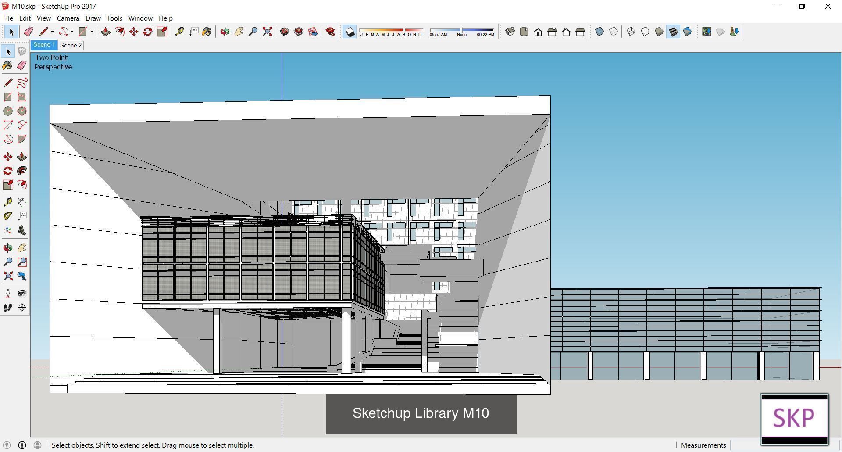Switch to Scene 1 tab
Viewport: 842px width, 452px height.
44,45
